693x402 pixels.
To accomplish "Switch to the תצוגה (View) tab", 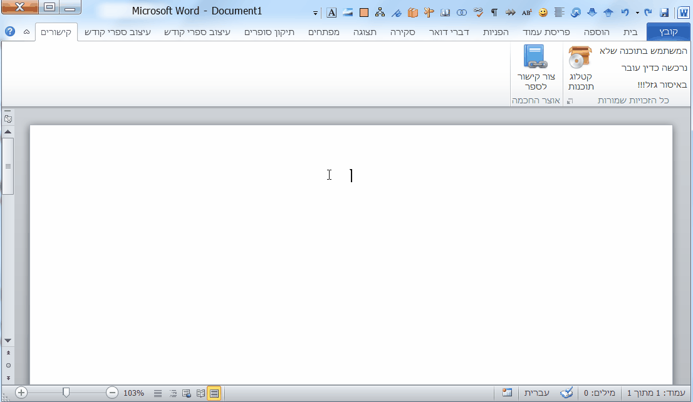I will [365, 32].
